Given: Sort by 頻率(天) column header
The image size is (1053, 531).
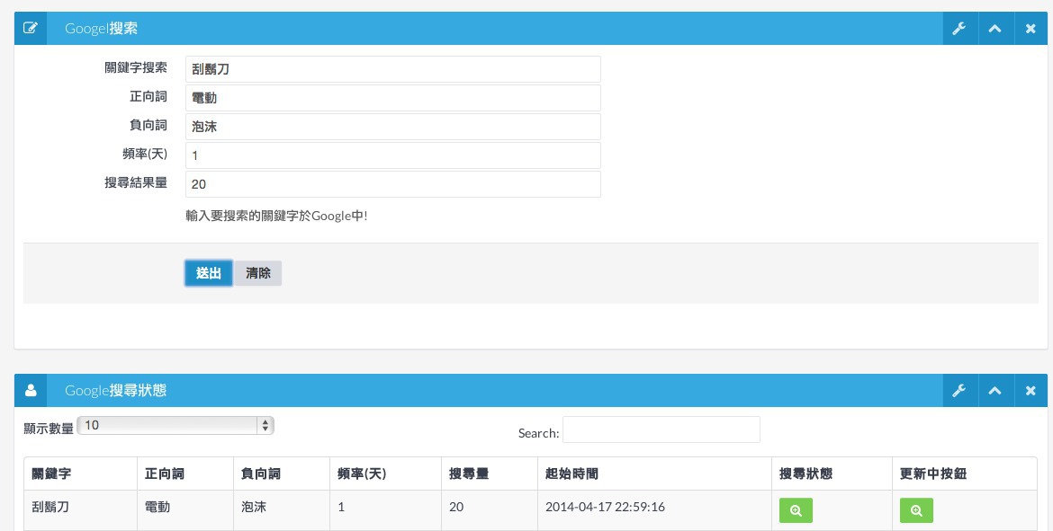Looking at the screenshot, I should 385,473.
